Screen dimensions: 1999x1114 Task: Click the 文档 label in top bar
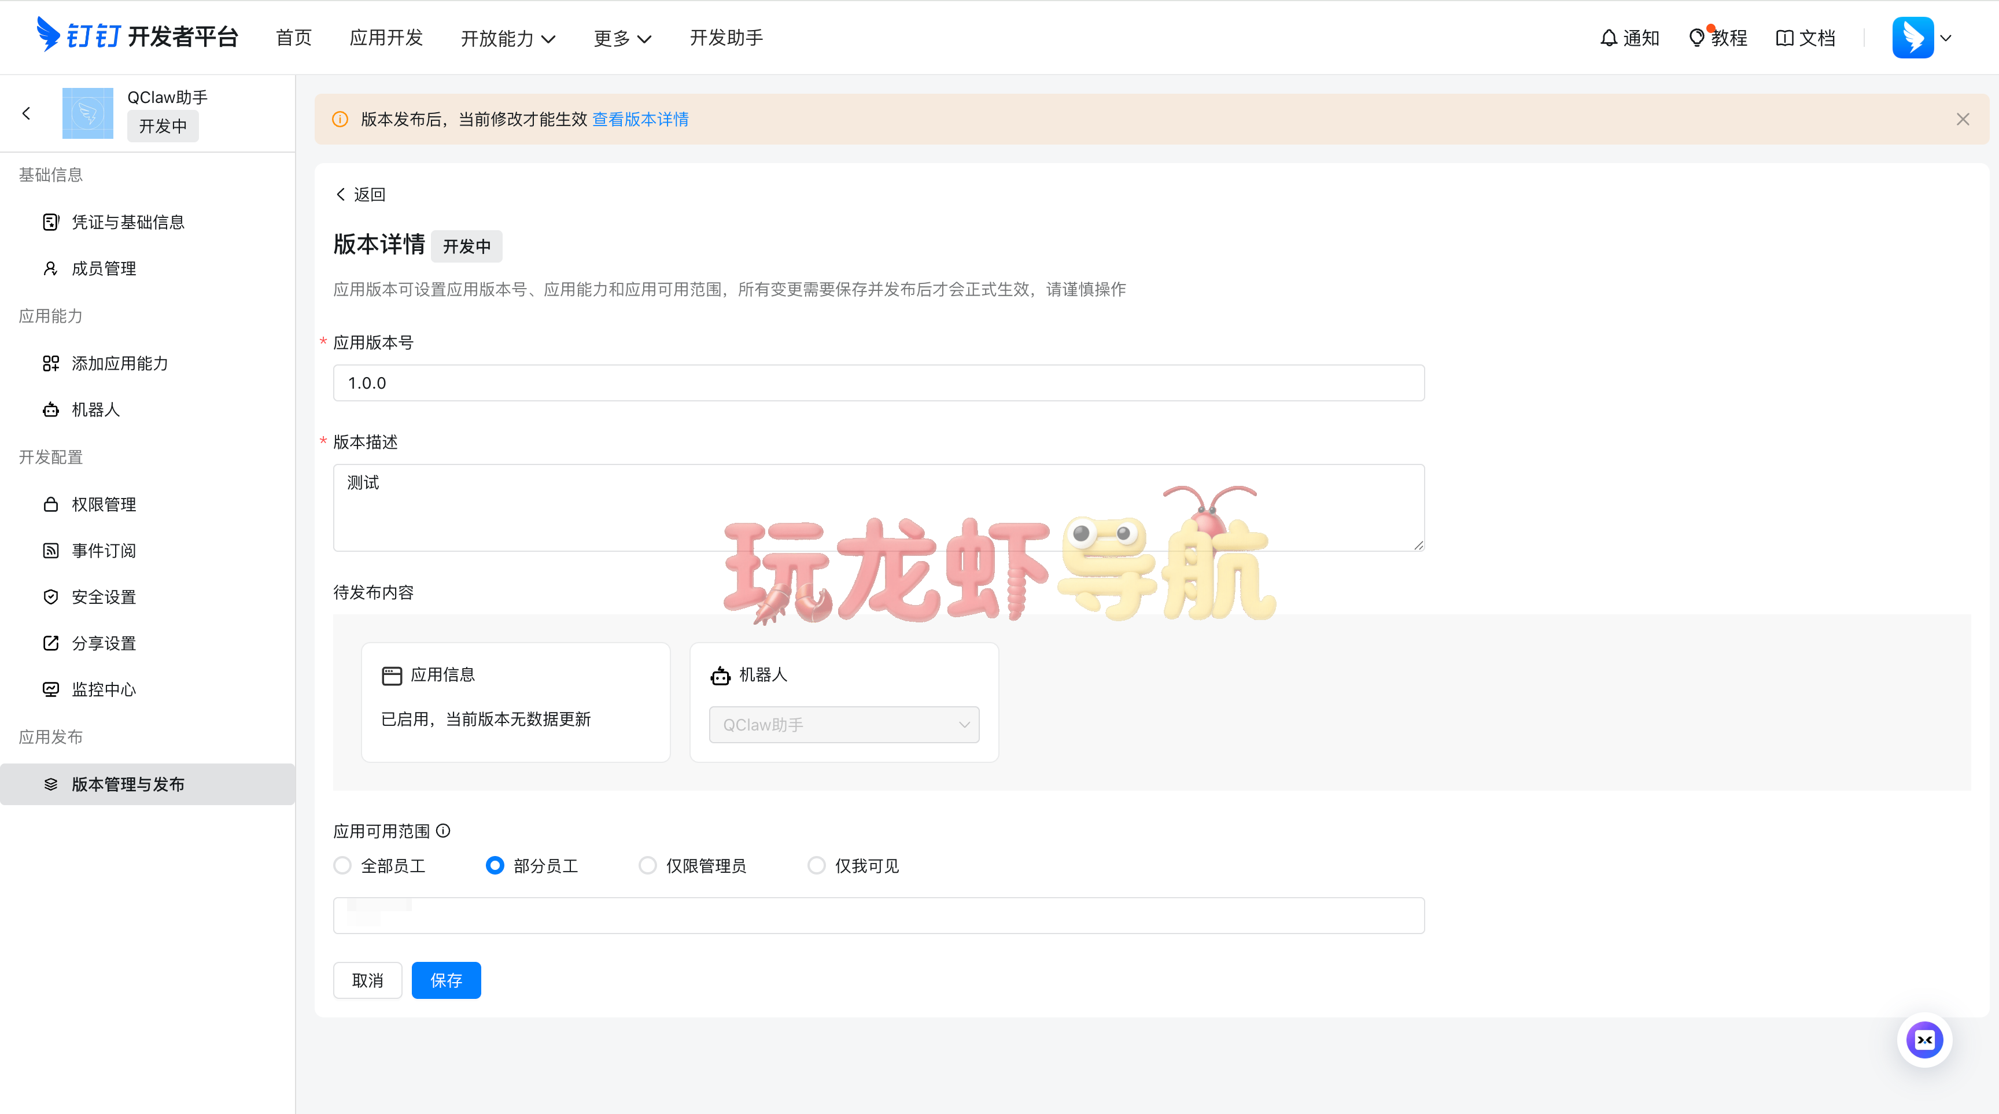pyautogui.click(x=1817, y=38)
